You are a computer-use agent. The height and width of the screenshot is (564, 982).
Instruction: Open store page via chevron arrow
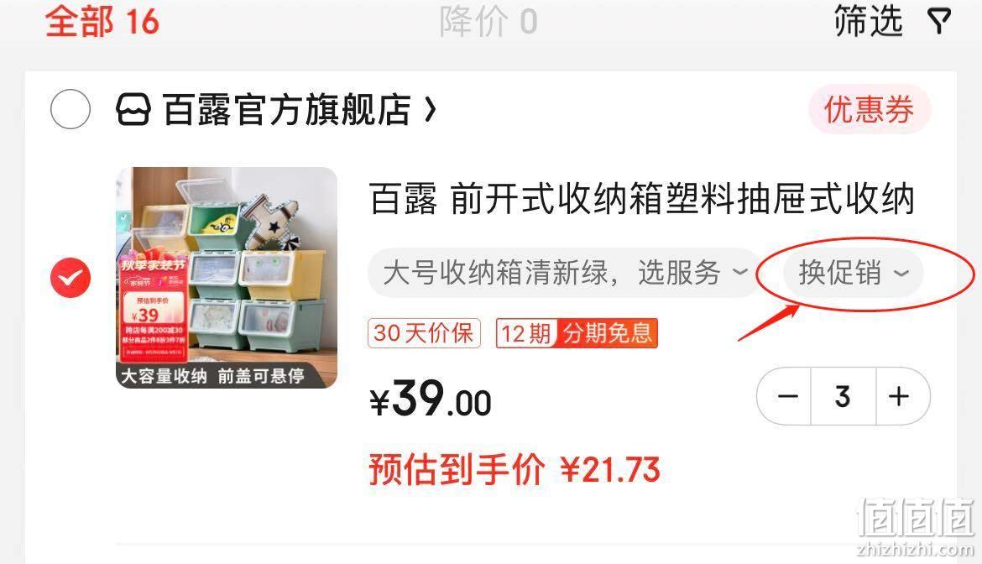pyautogui.click(x=430, y=110)
